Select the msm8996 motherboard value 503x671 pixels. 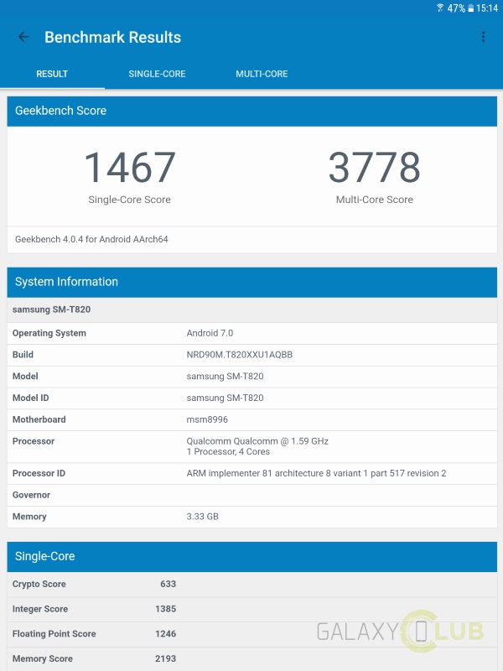[x=207, y=420]
